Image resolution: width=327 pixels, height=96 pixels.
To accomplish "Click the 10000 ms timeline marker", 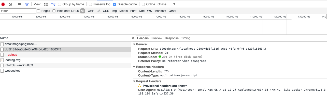I will (17, 16).
